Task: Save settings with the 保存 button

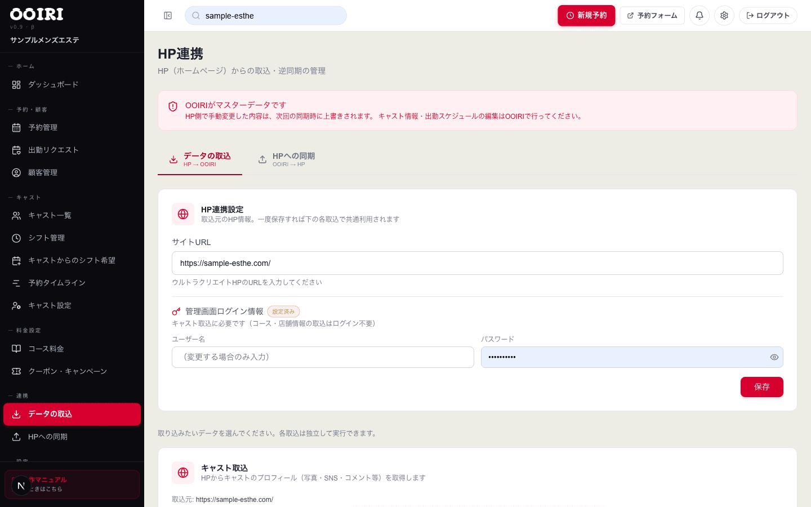Action: tap(761, 387)
